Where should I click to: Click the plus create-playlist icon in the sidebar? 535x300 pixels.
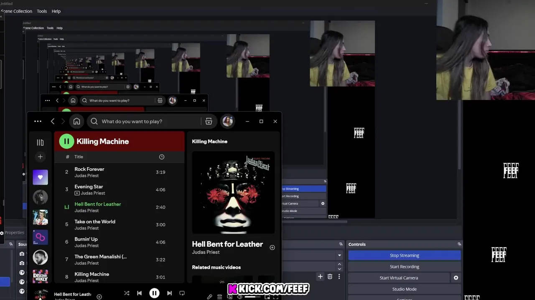click(40, 157)
